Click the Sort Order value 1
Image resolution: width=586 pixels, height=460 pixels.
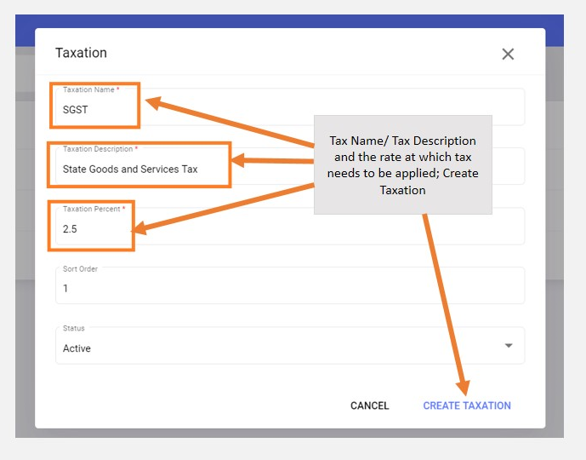click(x=65, y=289)
